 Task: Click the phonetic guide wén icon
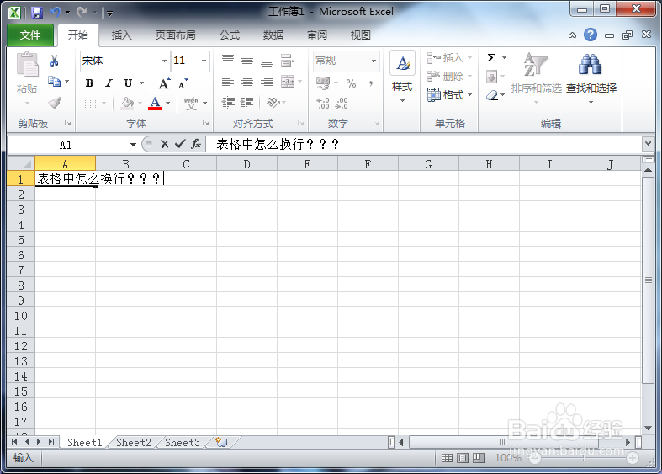191,103
